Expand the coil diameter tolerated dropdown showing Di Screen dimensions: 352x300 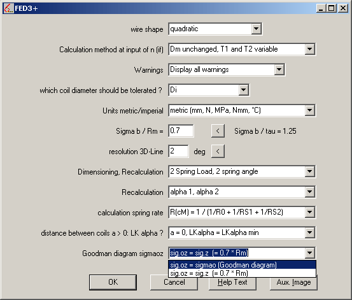[244, 90]
